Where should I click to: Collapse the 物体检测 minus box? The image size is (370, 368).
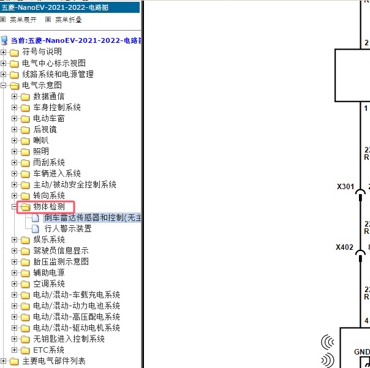(14, 207)
